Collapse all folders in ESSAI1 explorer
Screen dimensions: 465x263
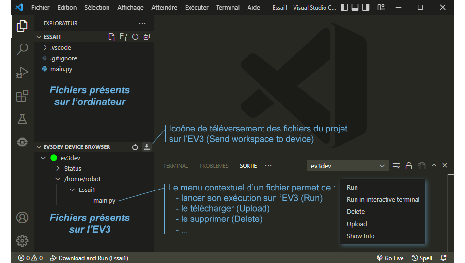[146, 37]
